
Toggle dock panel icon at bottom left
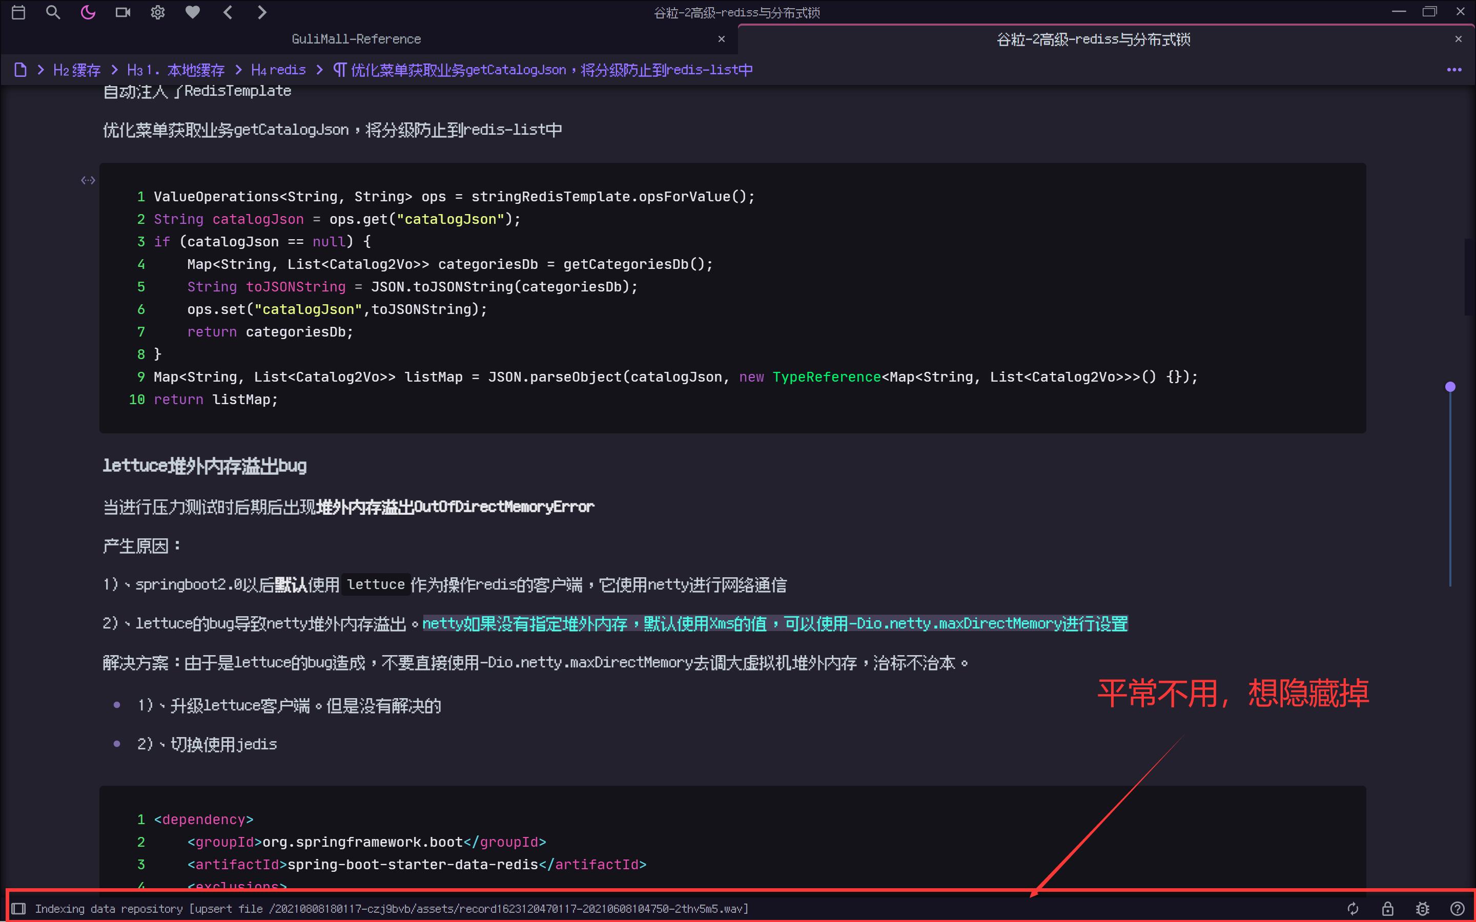18,909
